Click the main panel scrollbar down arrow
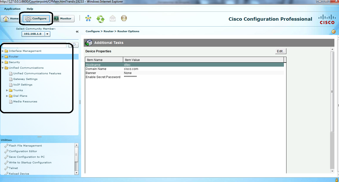 click(x=332, y=171)
